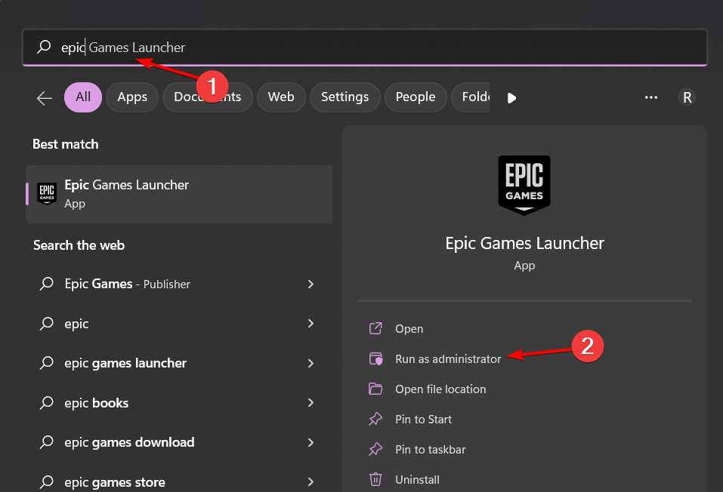This screenshot has height=492, width=723.
Task: Choose Open file location
Action: (x=440, y=389)
